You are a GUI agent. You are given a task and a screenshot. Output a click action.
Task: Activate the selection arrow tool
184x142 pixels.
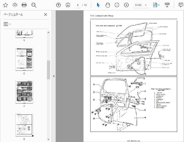(x=98, y=5)
